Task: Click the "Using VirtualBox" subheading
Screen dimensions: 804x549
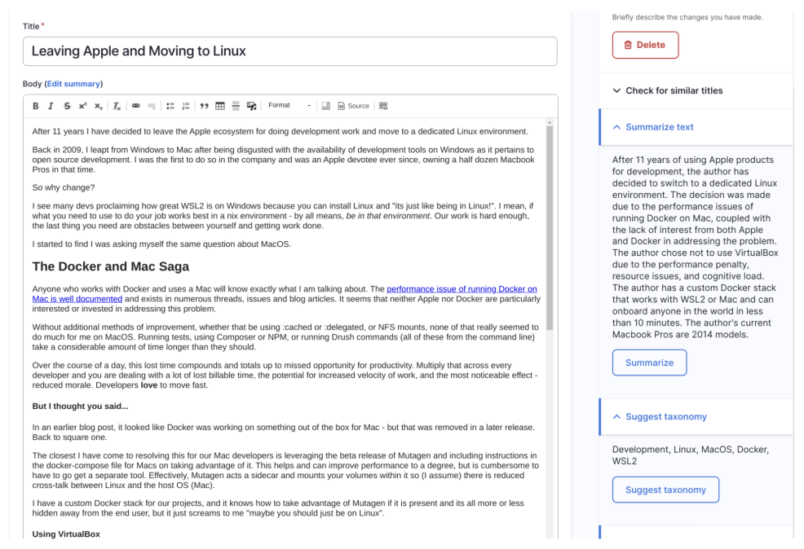Action: 66,534
